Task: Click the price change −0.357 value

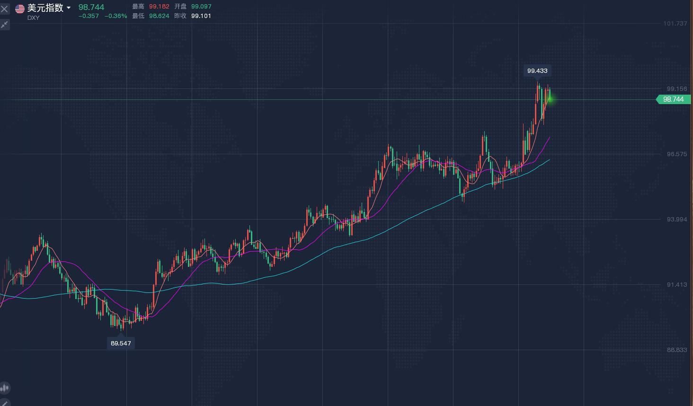Action: [x=89, y=16]
